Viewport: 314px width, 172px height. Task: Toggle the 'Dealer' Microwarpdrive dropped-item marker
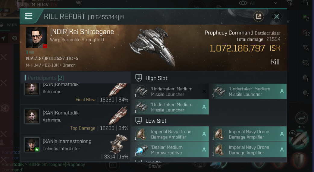click(x=204, y=150)
